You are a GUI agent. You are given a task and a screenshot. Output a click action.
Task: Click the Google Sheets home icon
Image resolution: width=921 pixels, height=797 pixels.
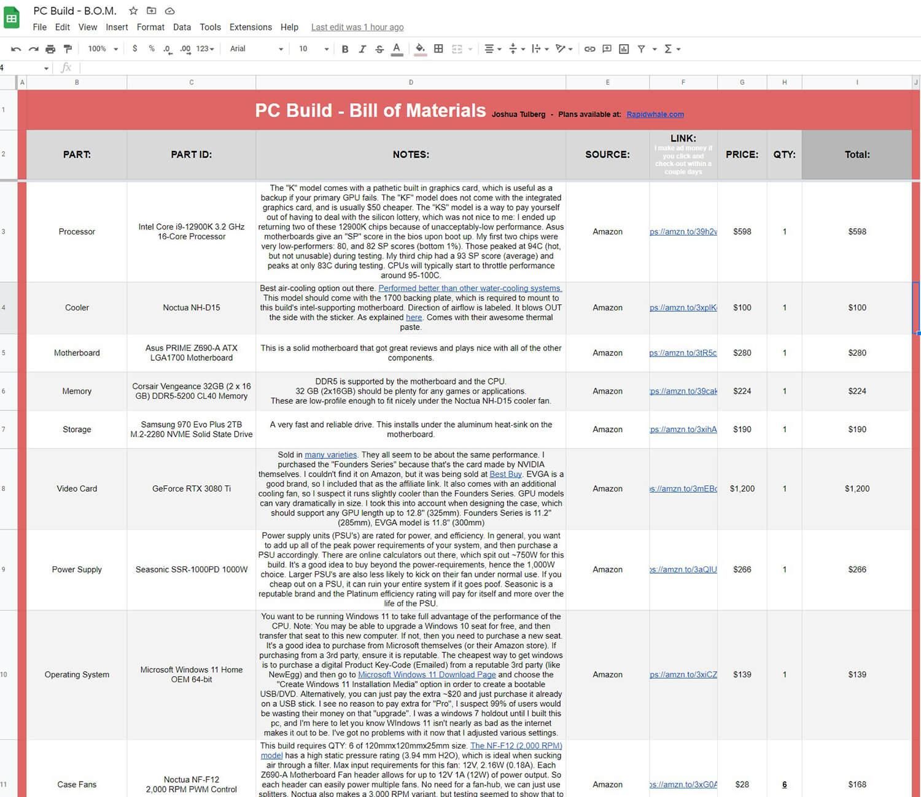(x=12, y=18)
